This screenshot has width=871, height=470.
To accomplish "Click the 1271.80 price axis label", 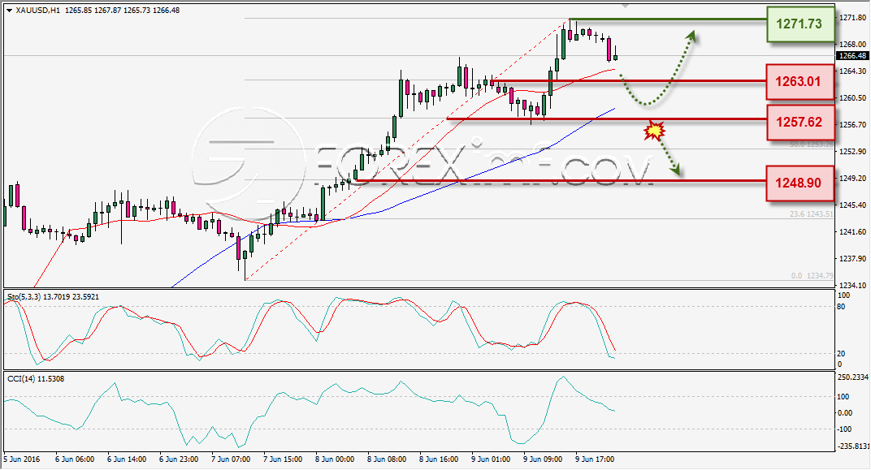I will pyautogui.click(x=852, y=18).
